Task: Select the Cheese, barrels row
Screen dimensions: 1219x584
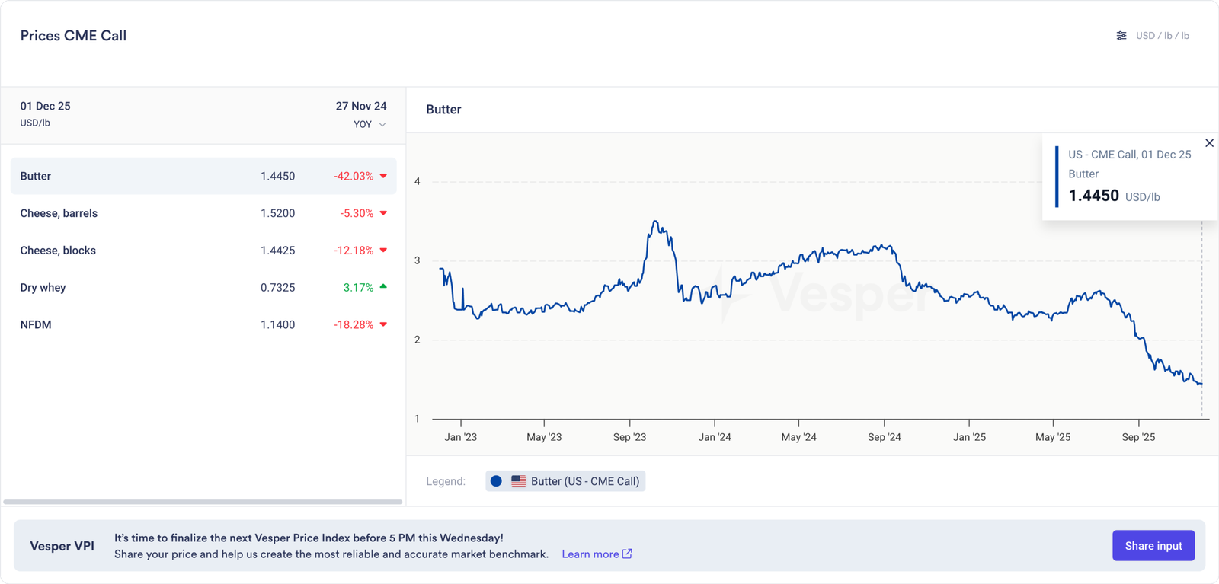Action: tap(152, 213)
